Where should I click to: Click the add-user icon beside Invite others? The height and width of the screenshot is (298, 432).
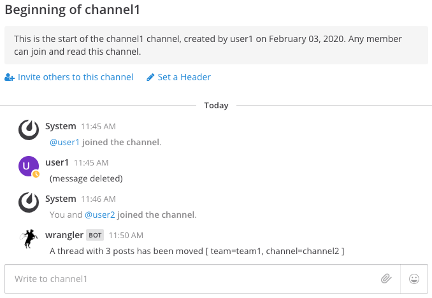pyautogui.click(x=10, y=77)
